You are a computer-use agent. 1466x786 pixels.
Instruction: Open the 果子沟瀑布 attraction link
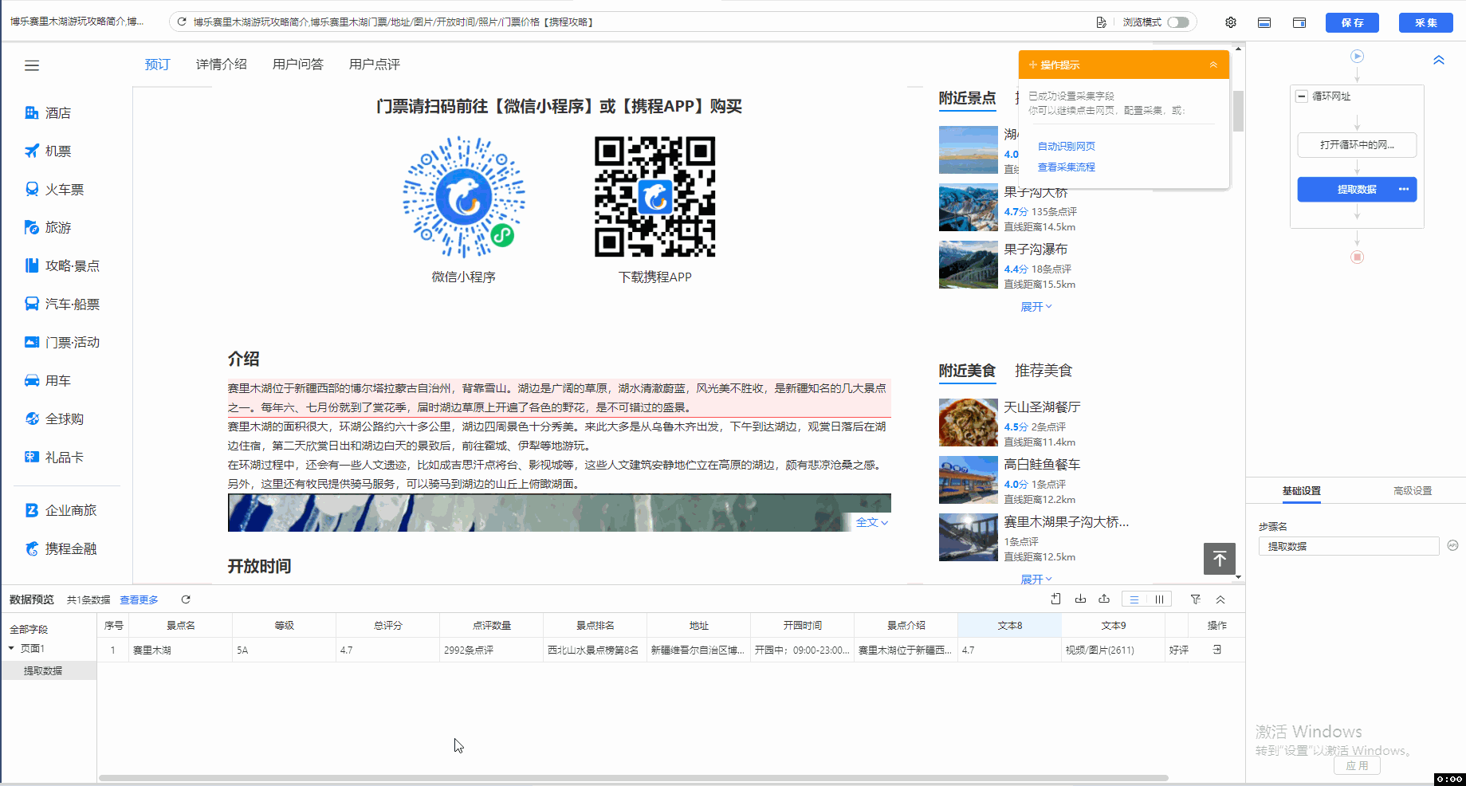(1036, 250)
